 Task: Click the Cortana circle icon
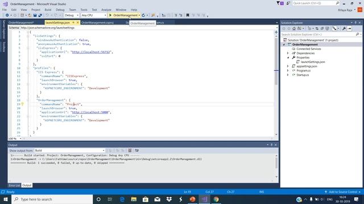(x=98, y=199)
